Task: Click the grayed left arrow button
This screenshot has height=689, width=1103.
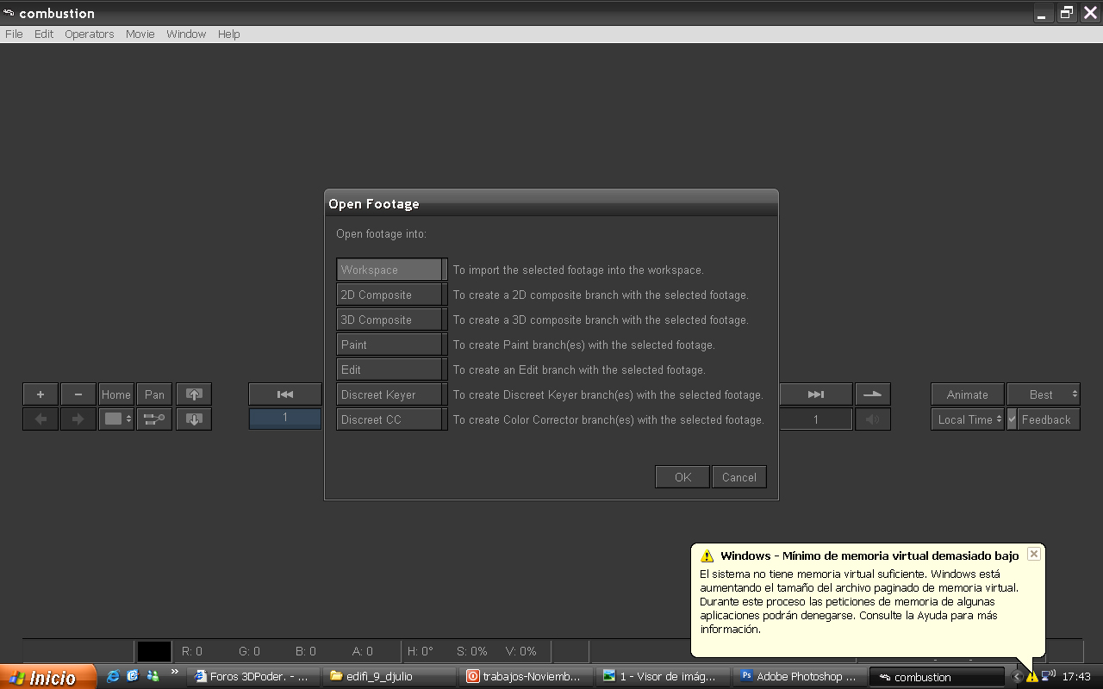Action: (x=41, y=419)
